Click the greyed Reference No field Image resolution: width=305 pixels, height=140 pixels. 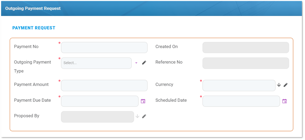(246, 63)
